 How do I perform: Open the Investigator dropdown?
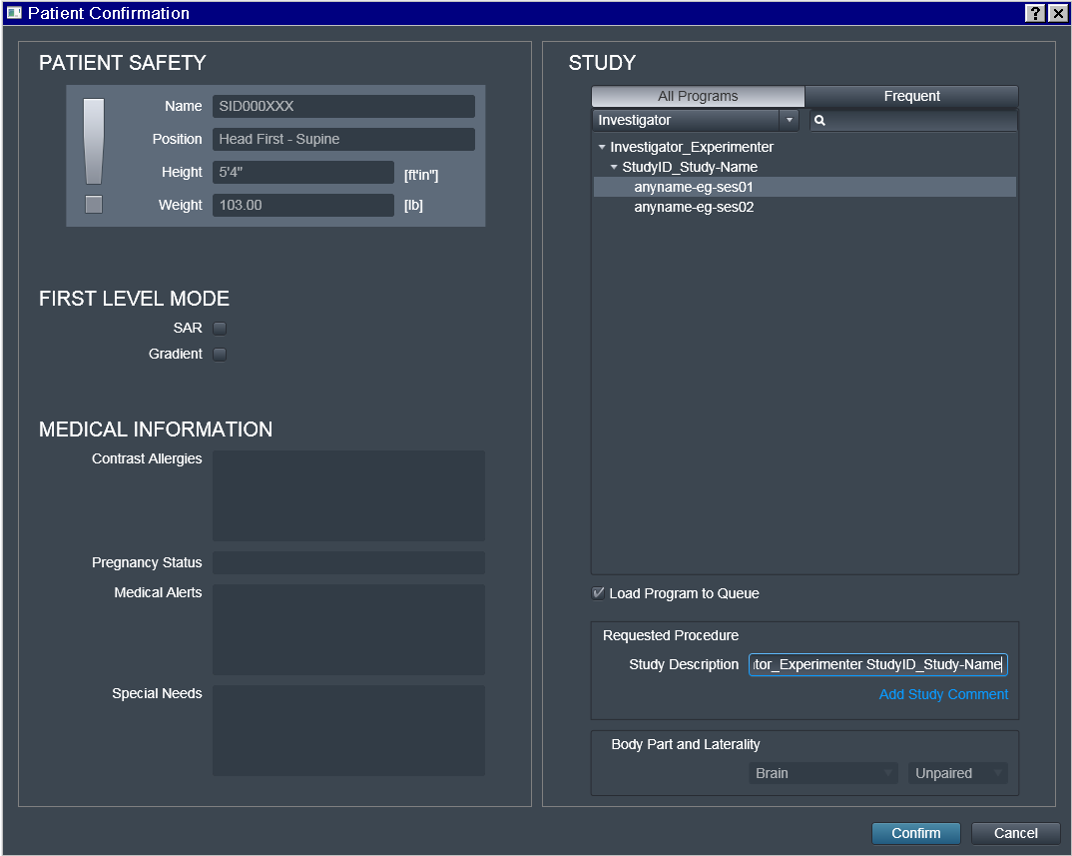[x=696, y=121]
